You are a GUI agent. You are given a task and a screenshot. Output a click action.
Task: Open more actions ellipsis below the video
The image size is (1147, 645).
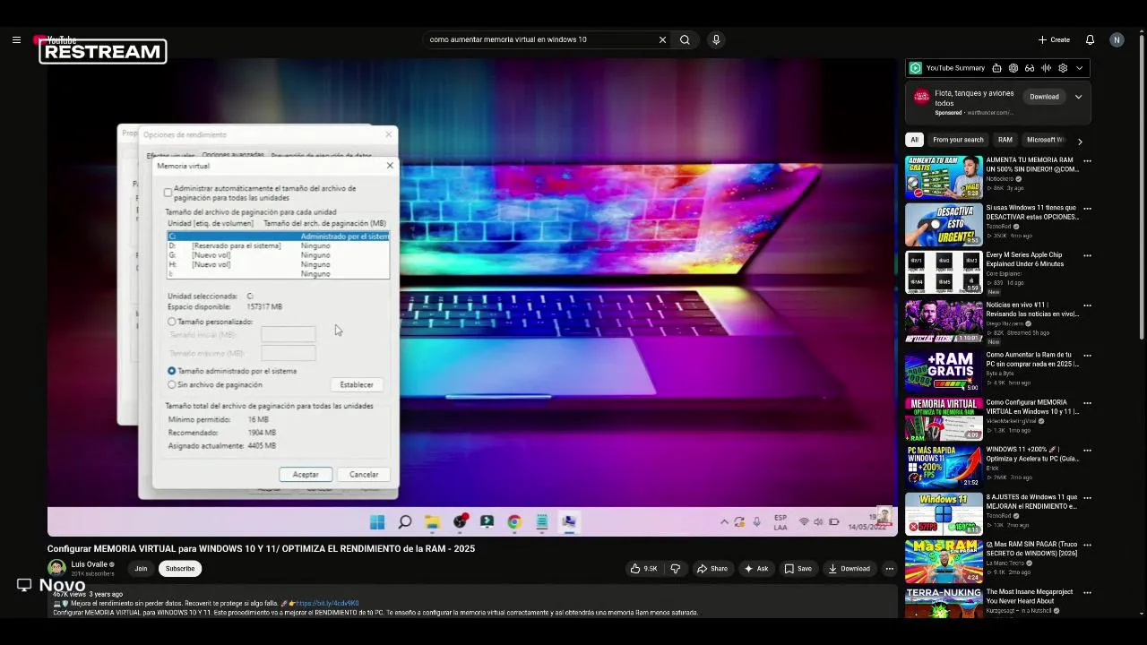click(889, 568)
